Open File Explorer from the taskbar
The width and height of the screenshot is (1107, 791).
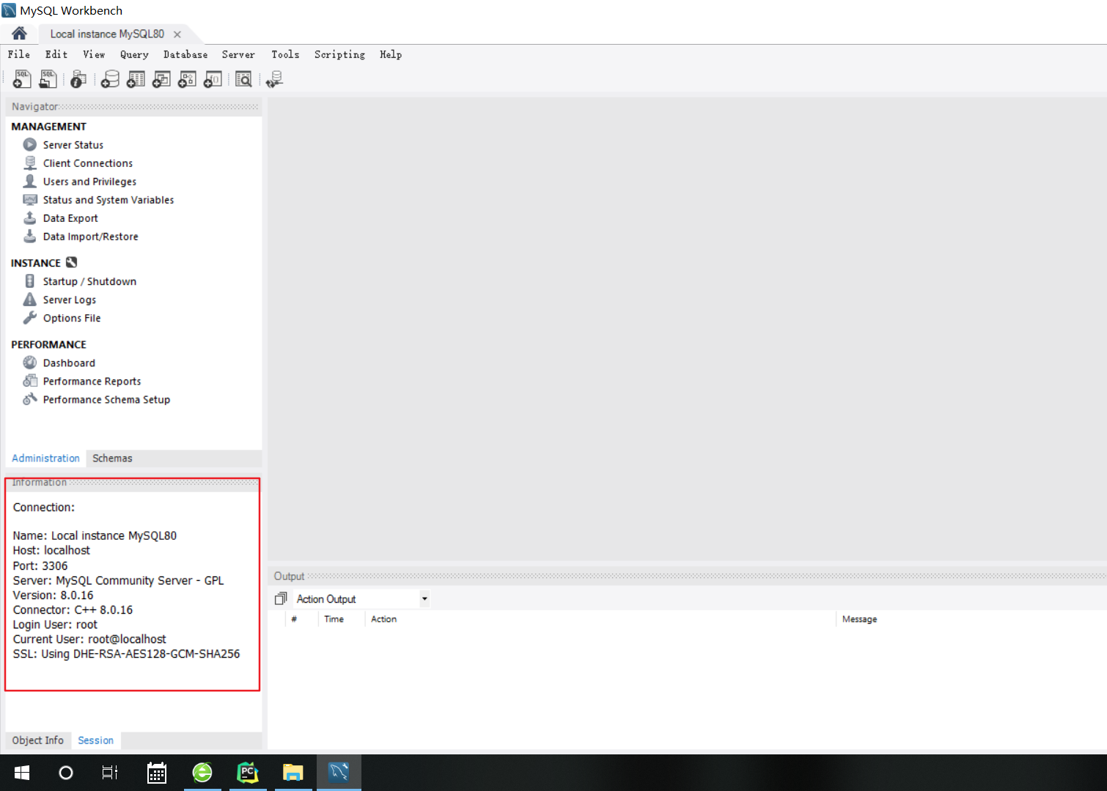click(293, 773)
